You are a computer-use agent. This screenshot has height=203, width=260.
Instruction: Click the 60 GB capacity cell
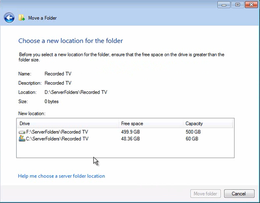pos(192,139)
